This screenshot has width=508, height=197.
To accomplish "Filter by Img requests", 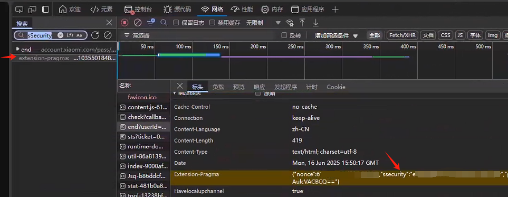I will point(493,35).
